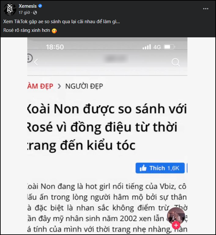Screen dimensions: 216x235
Task: Select the NGƯỜI ĐẸP breadcrumb
Action: (x=84, y=86)
